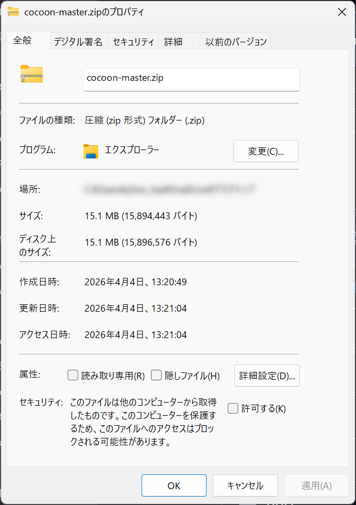356x505 pixels.
Task: Open 詳細設定(D)... attribute settings
Action: 267,376
